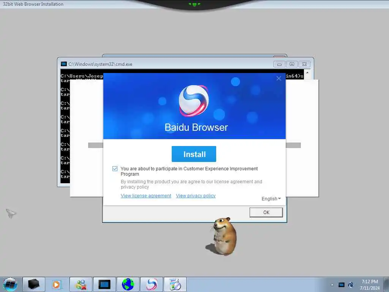Image resolution: width=389 pixels, height=292 pixels.
Task: Click the Baidu tray icon near clock
Action: click(x=351, y=285)
